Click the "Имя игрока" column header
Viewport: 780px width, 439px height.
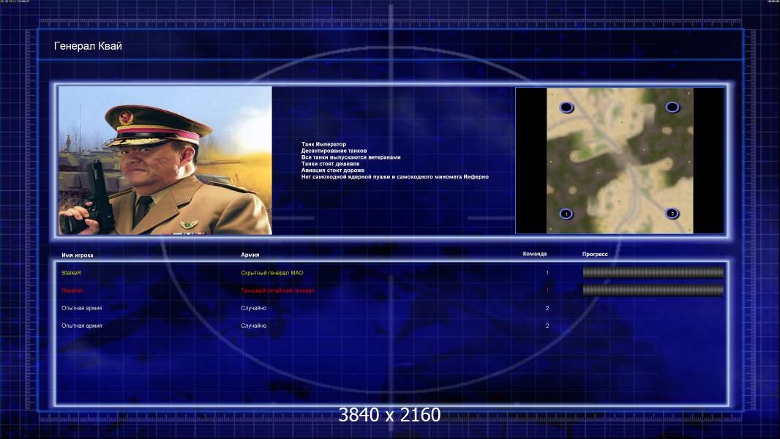77,255
